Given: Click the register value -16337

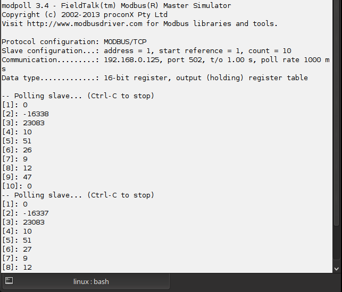Looking at the screenshot, I should point(36,213).
